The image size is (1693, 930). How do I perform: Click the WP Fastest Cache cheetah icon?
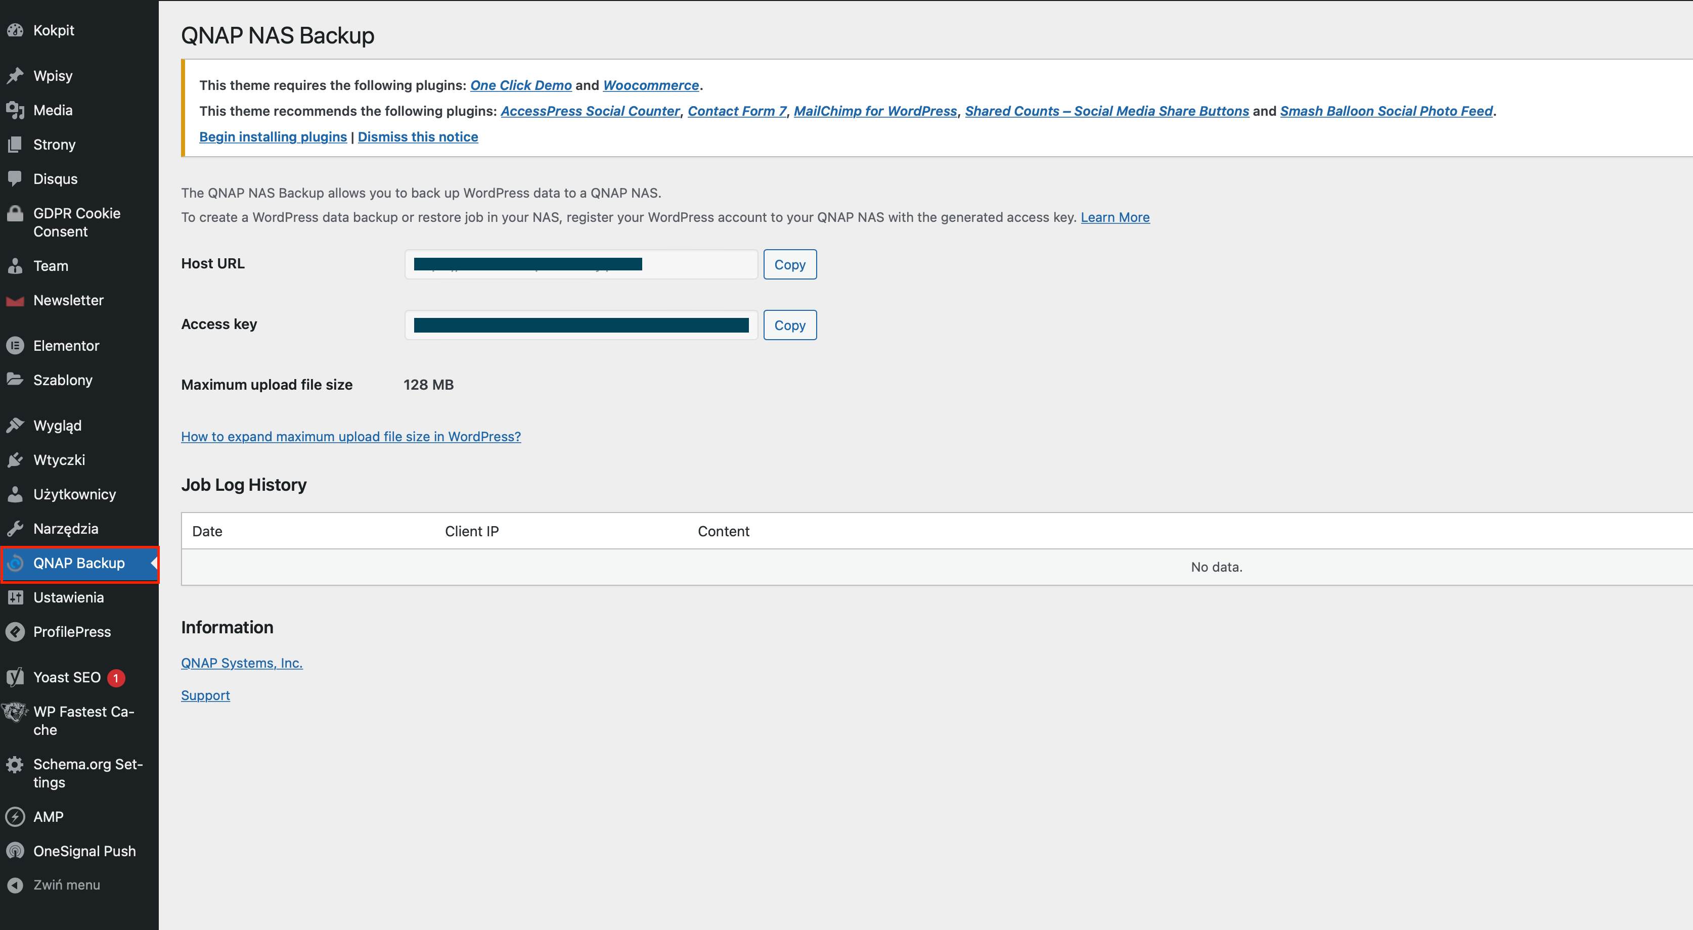pos(15,712)
